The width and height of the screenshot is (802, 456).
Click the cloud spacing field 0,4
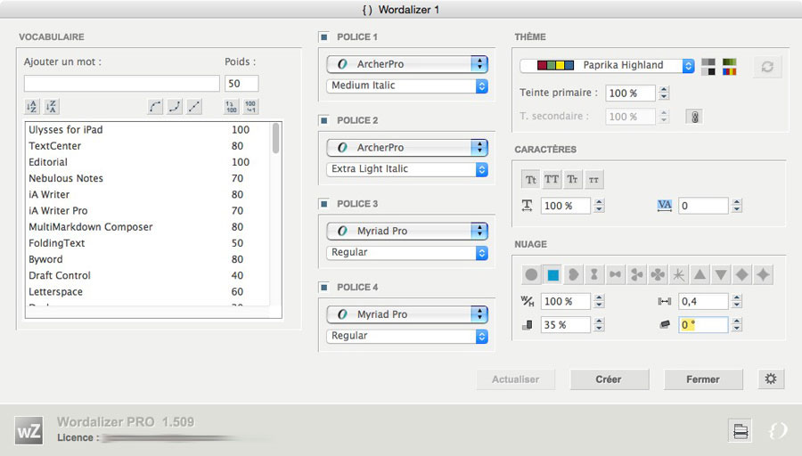click(703, 301)
